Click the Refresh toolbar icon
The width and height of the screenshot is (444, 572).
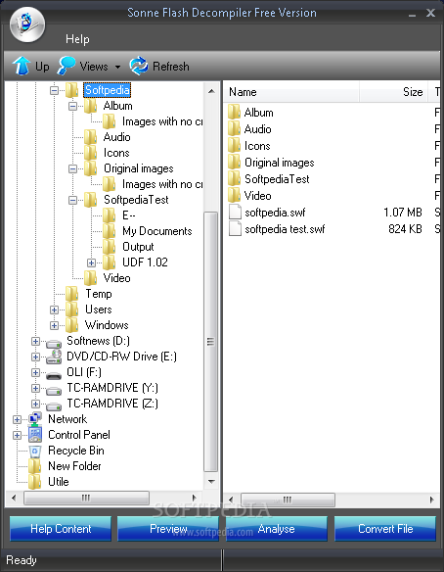139,66
